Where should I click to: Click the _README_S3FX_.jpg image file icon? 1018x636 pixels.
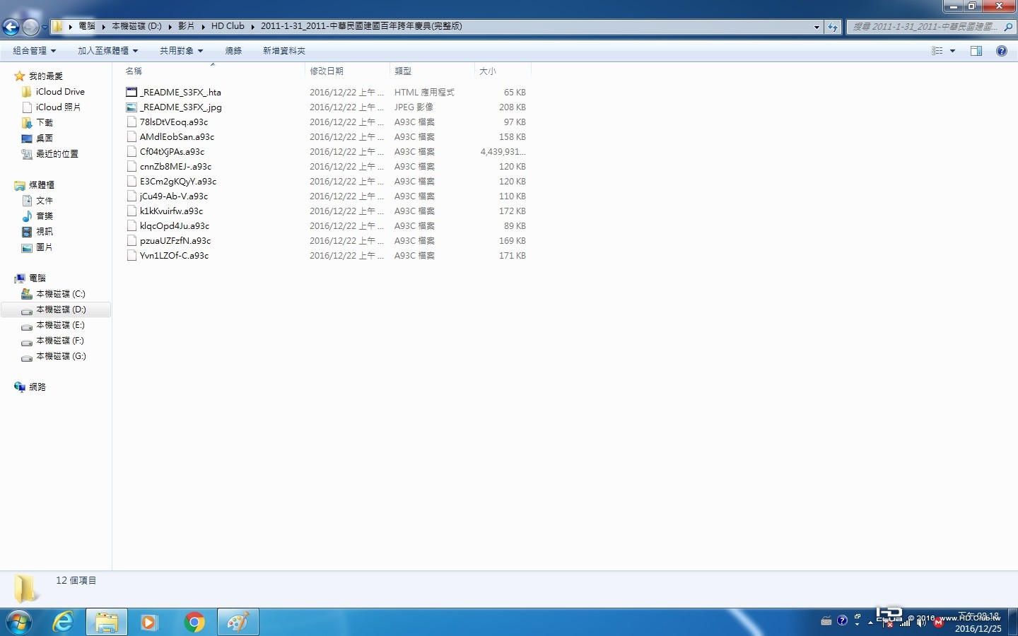[131, 107]
